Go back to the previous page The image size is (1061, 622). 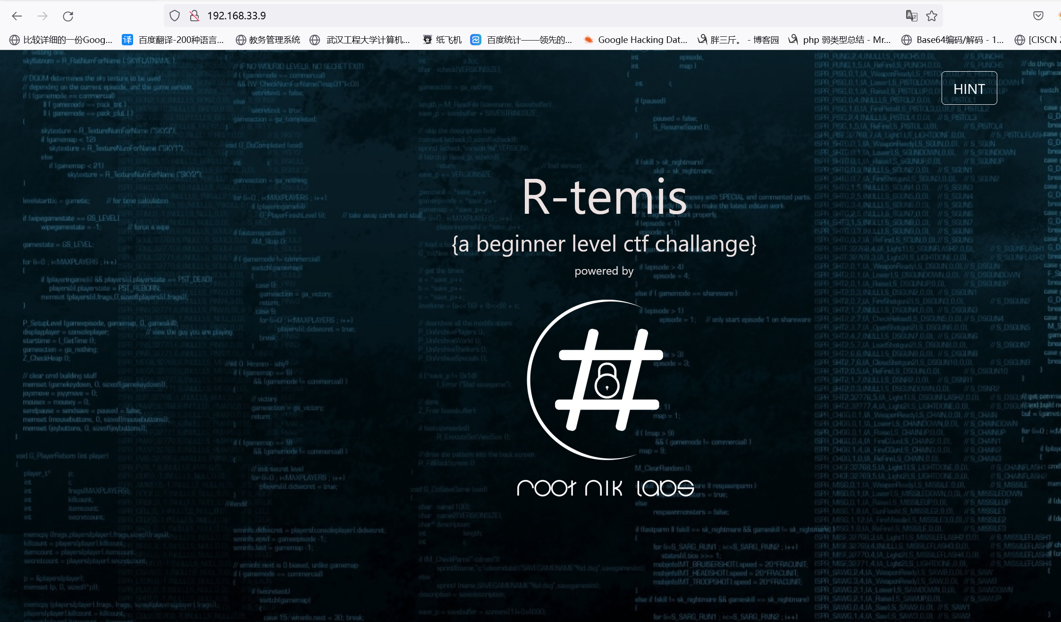click(17, 16)
